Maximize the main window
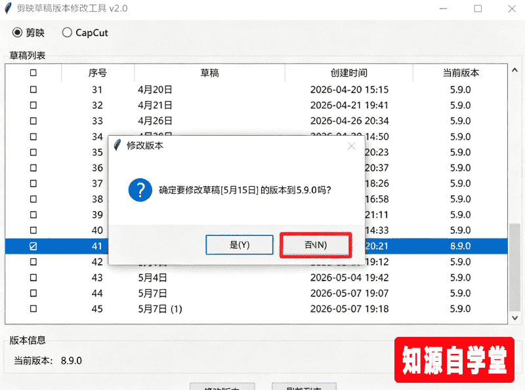The width and height of the screenshot is (525, 390). click(478, 9)
